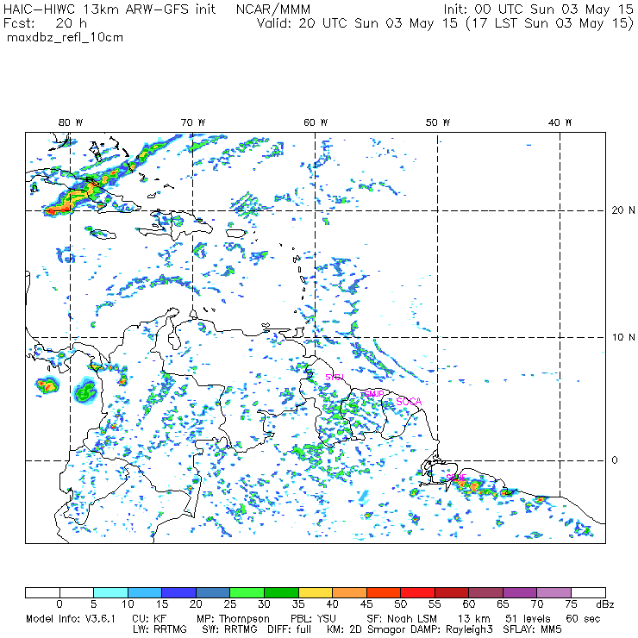
Task: Click the "80 W" longitude label
Action: 71,122
